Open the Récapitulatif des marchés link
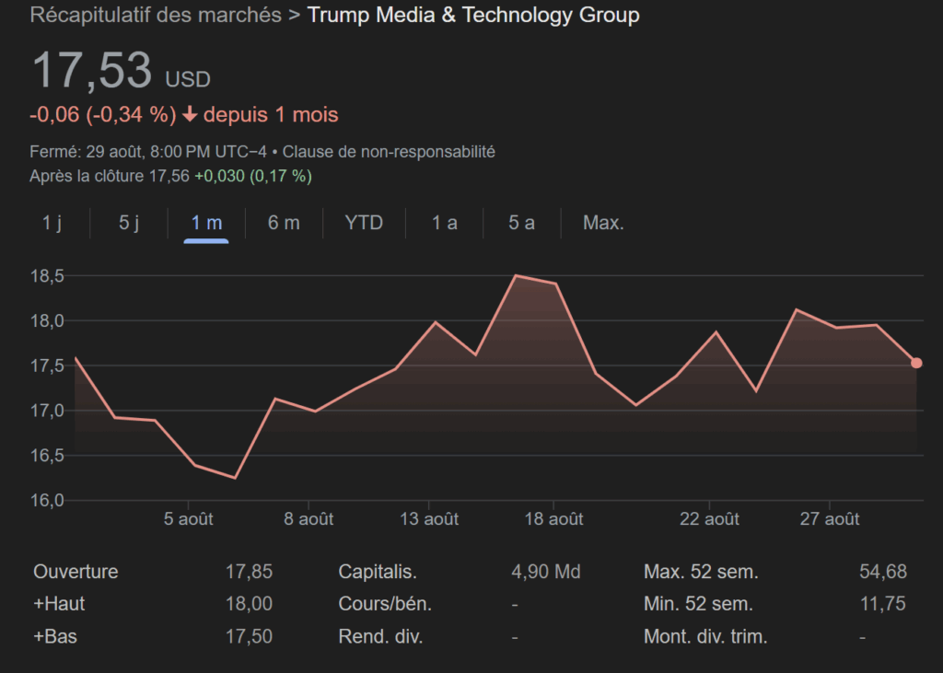This screenshot has height=673, width=943. pyautogui.click(x=156, y=15)
